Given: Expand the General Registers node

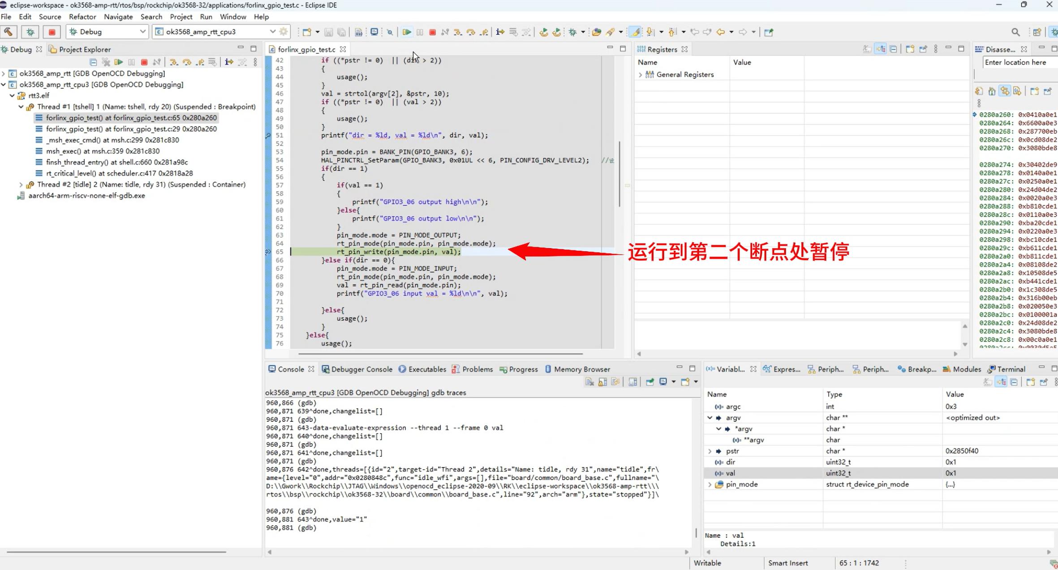Looking at the screenshot, I should tap(640, 75).
